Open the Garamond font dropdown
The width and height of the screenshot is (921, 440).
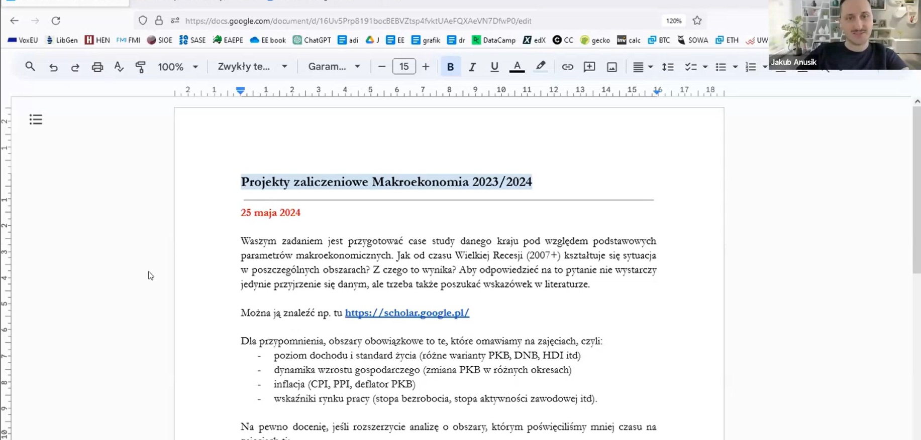click(x=334, y=67)
